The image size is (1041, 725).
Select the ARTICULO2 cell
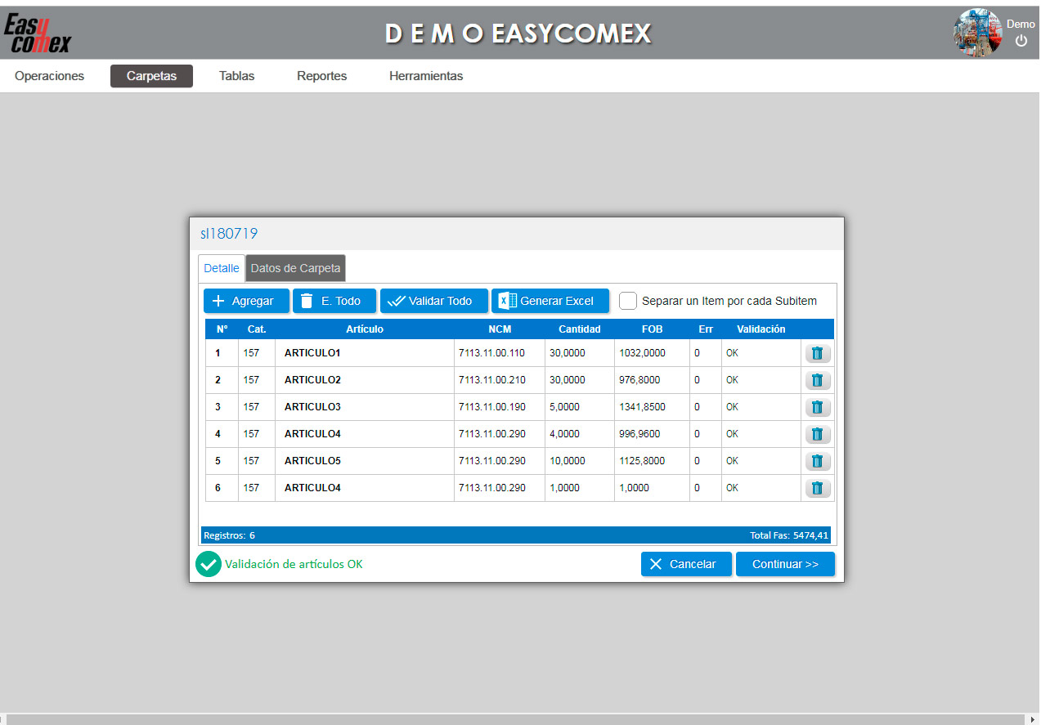click(x=365, y=380)
